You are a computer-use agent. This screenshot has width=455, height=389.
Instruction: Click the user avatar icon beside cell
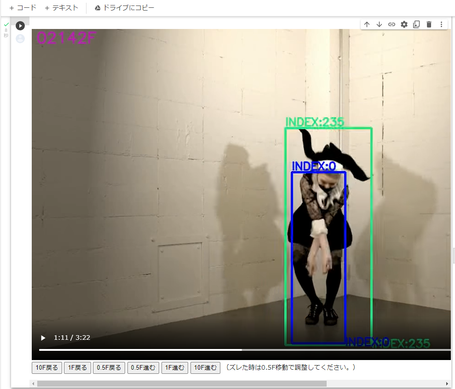pos(20,39)
